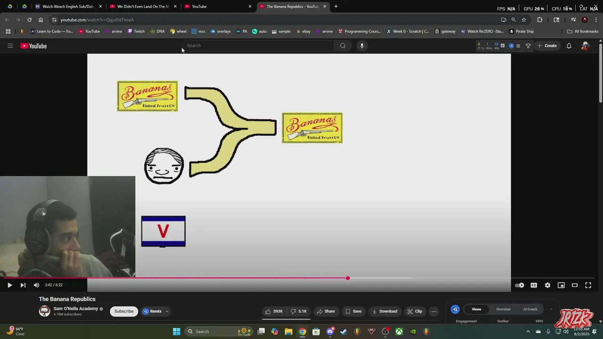The image size is (603, 339).
Task: Open the weather widget 66°F Clear
Action: tap(16, 331)
